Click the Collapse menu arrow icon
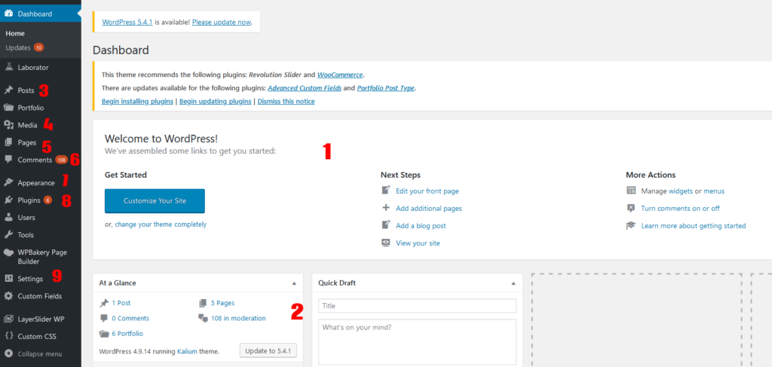The width and height of the screenshot is (772, 367). tap(8, 353)
